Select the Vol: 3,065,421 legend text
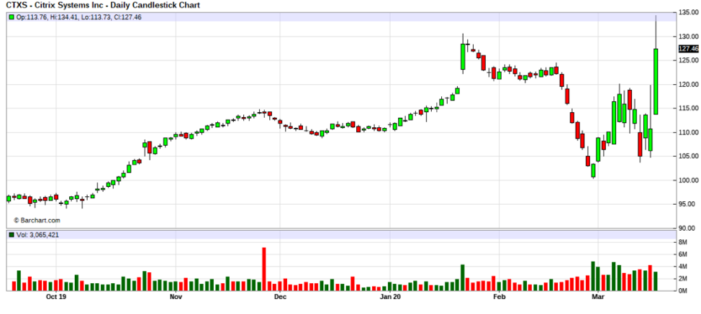701x314 pixels. coord(37,235)
